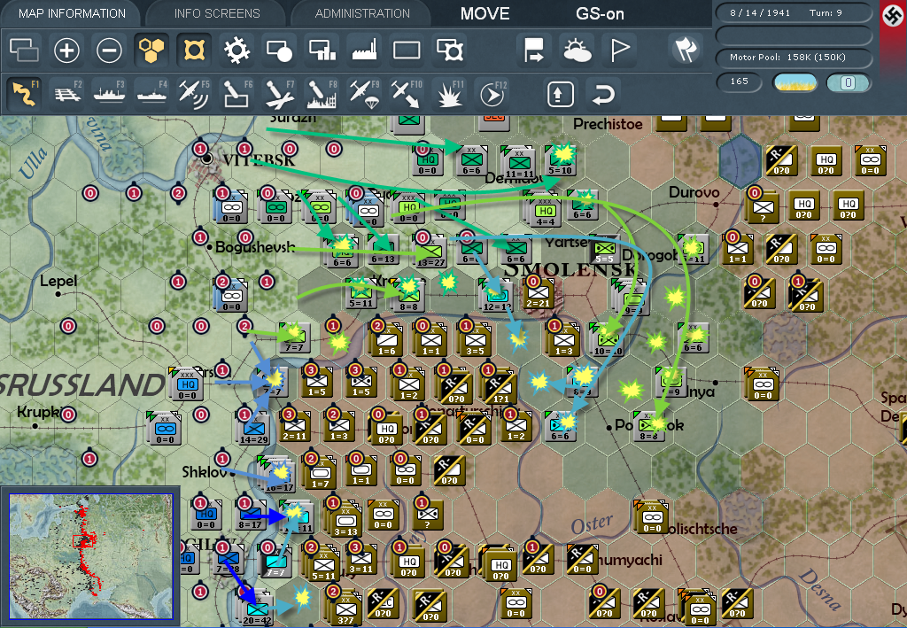This screenshot has height=628, width=907.
Task: Click the yellow weather condition indicator
Action: (x=795, y=82)
